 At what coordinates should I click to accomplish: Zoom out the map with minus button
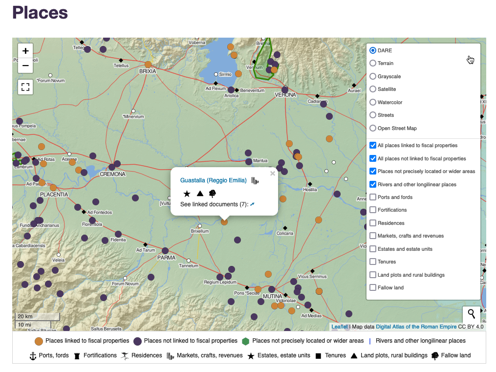click(x=25, y=66)
